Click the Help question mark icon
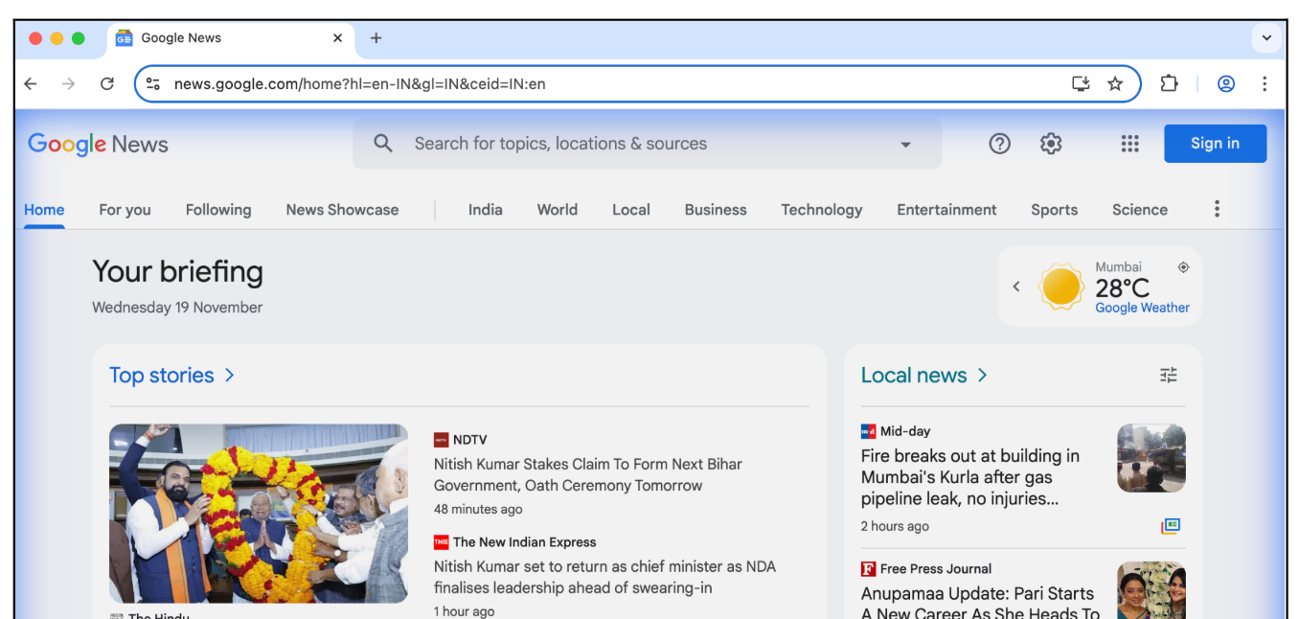This screenshot has width=1299, height=619. (999, 143)
